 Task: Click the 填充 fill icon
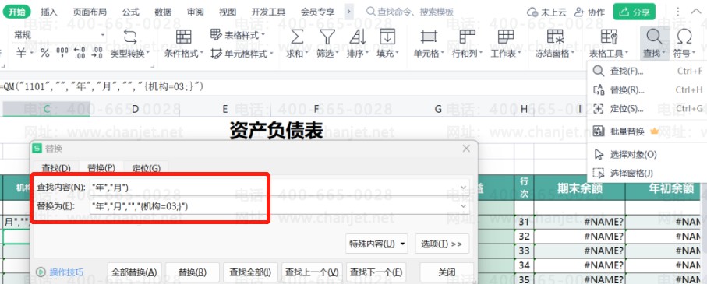click(x=387, y=37)
